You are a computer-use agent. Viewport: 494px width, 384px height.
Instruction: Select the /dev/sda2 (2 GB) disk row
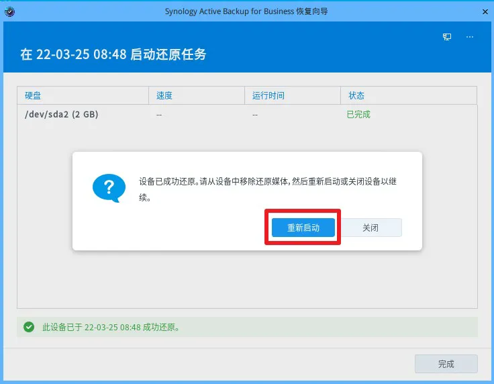pyautogui.click(x=247, y=114)
